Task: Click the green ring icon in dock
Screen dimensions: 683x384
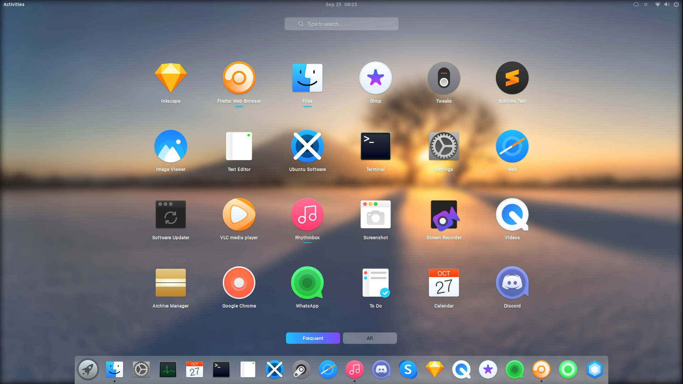Action: click(568, 370)
